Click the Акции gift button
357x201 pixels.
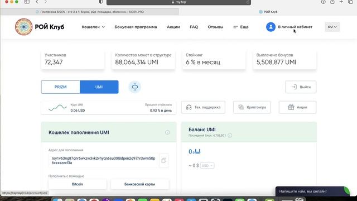click(297, 107)
